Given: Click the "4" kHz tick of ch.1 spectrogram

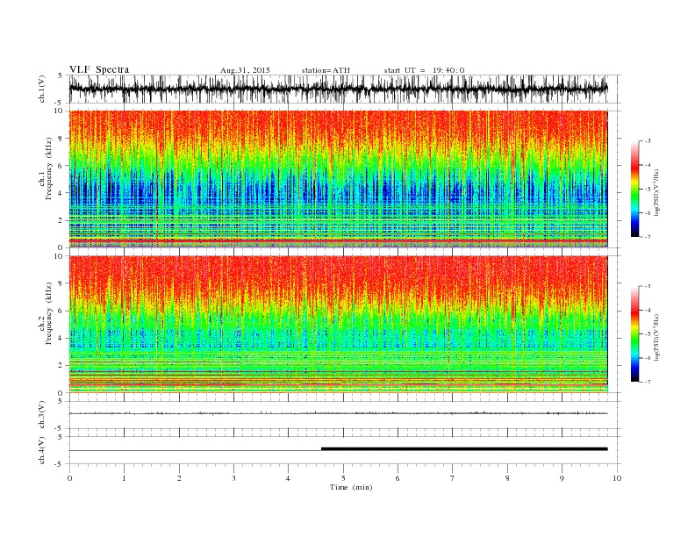Looking at the screenshot, I should pos(61,193).
